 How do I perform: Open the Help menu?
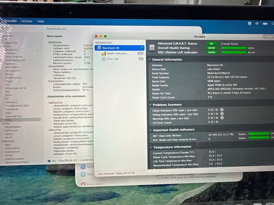pos(41,21)
